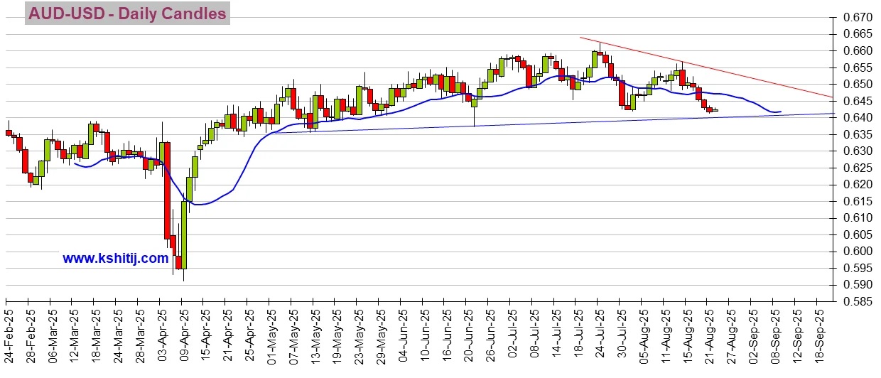Click the right end of the blue moving average
This screenshot has height=378, width=881.
pos(780,112)
